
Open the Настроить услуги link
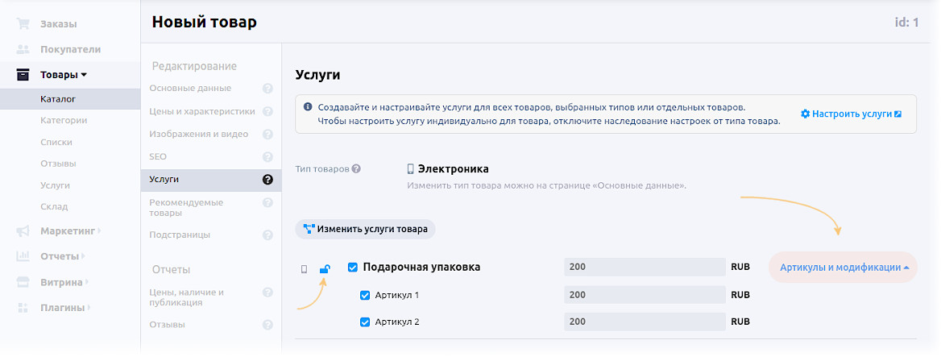pyautogui.click(x=851, y=114)
